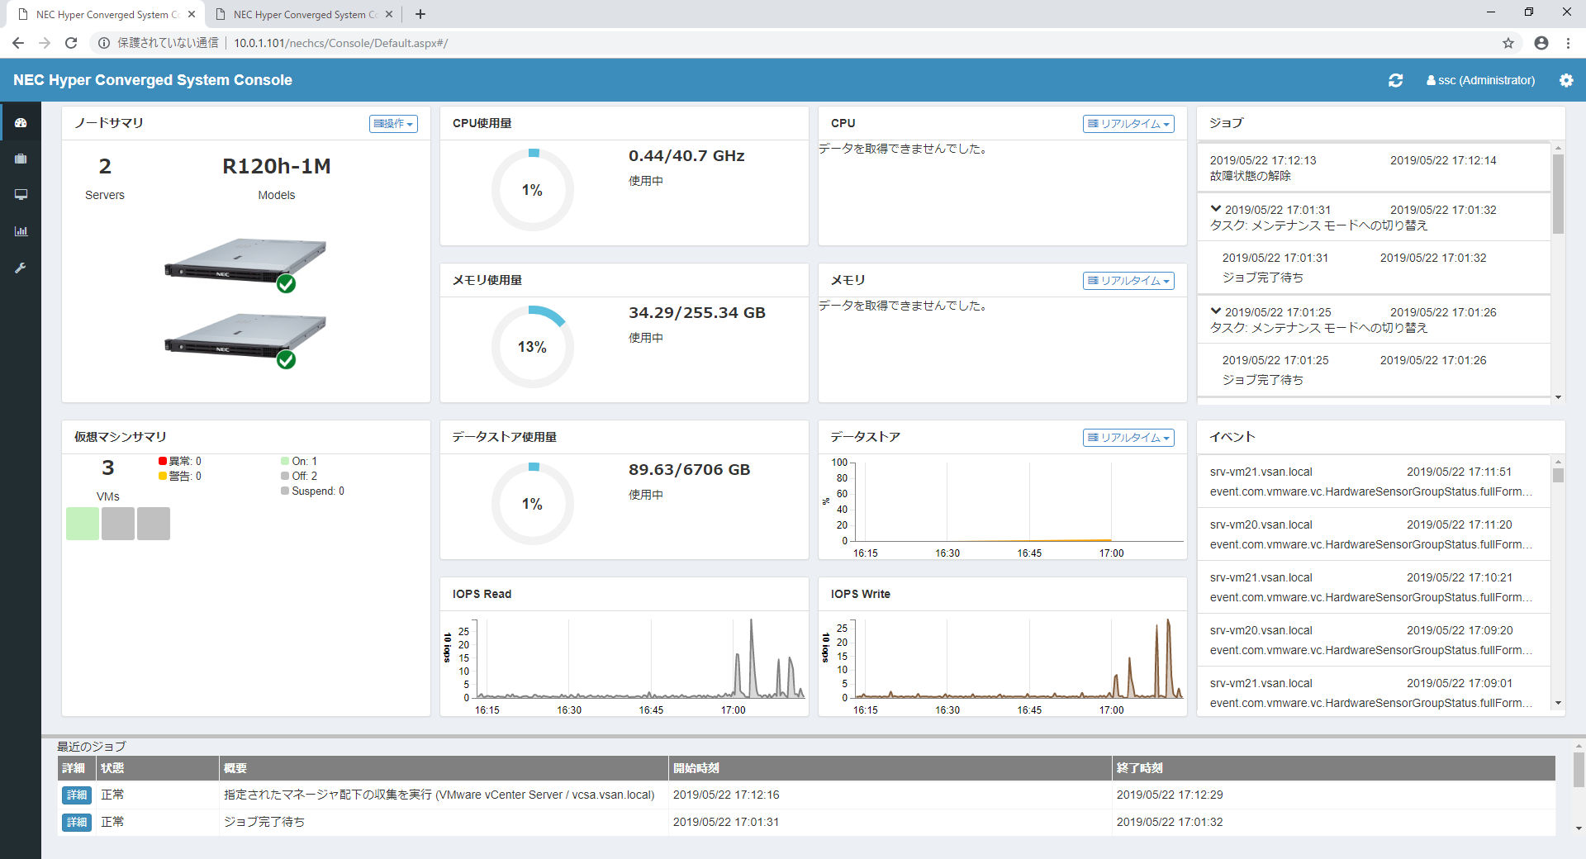
Task: Collapse the 17:01:25 maintenance task job
Action: point(1215,311)
